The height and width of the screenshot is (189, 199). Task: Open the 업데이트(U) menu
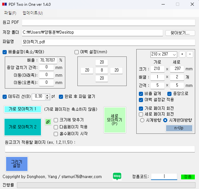coord(33,13)
